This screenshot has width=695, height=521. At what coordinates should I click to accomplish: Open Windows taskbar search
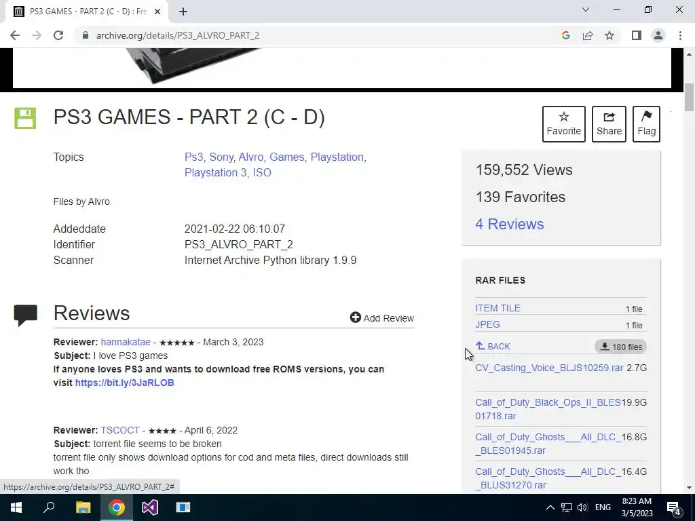coord(49,507)
